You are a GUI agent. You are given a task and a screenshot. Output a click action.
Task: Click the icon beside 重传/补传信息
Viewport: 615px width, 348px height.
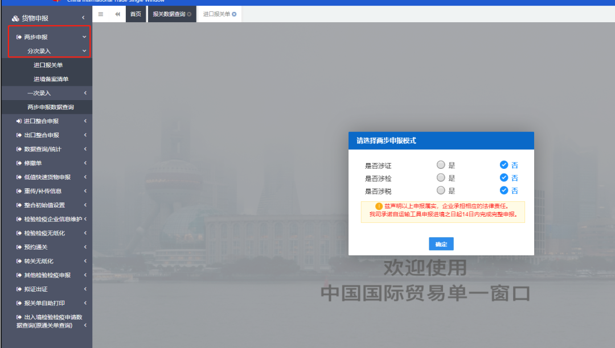19,191
